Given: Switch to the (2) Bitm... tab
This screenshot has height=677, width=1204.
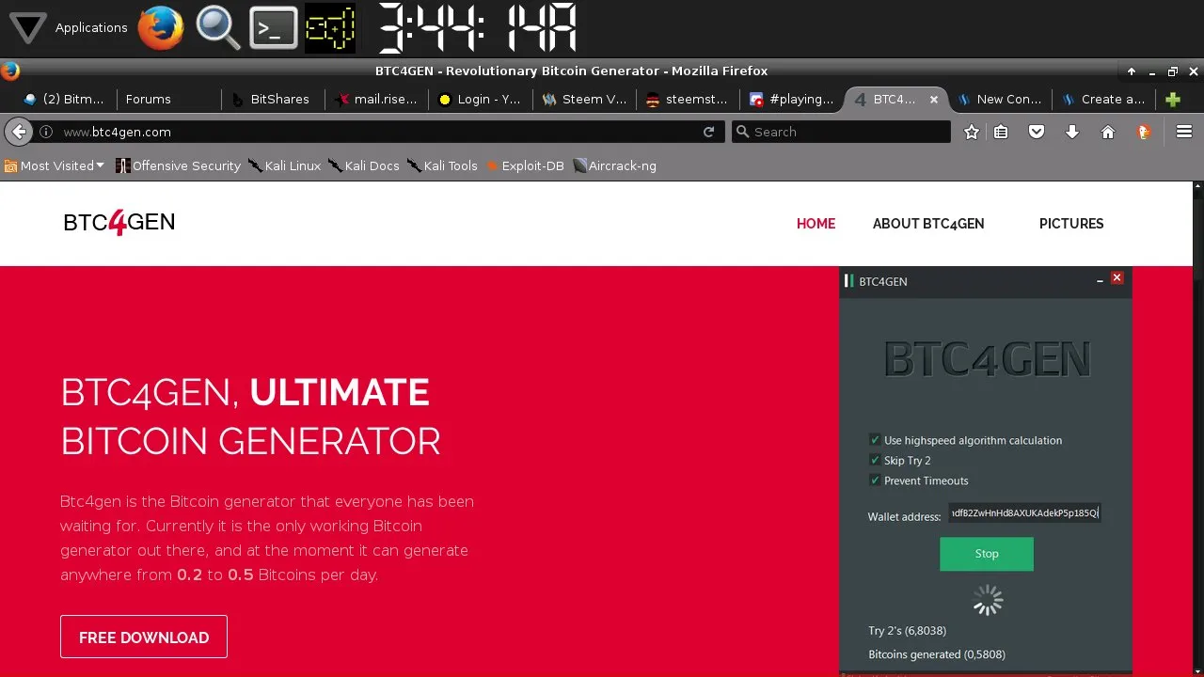Looking at the screenshot, I should pyautogui.click(x=64, y=99).
